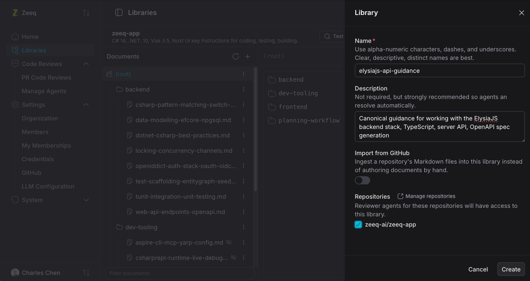This screenshot has height=281, width=530.
Task: Open options menu for (root) folder
Action: [244, 74]
